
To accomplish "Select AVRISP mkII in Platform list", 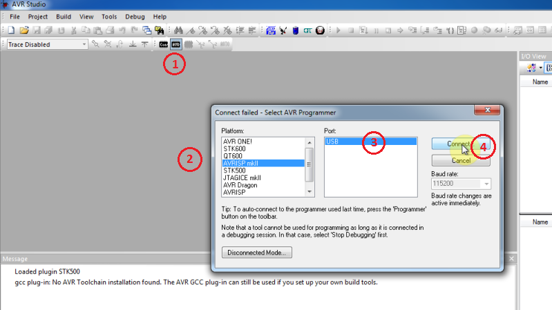I will pos(263,163).
